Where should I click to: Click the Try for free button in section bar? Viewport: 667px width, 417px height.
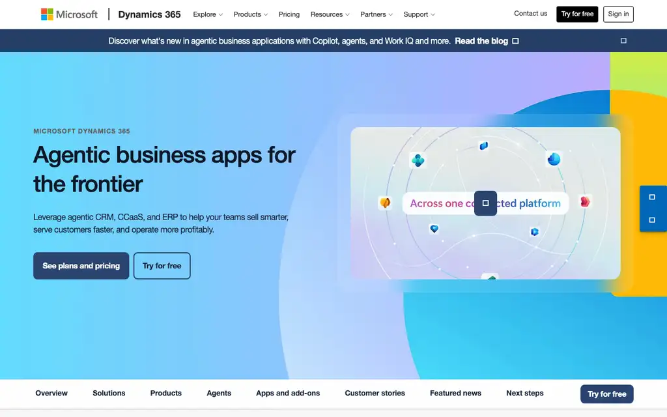(x=607, y=394)
